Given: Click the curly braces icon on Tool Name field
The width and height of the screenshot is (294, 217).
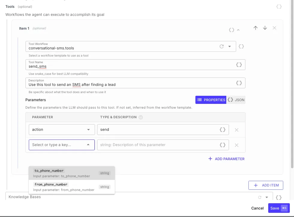Looking at the screenshot, I should point(239,64).
